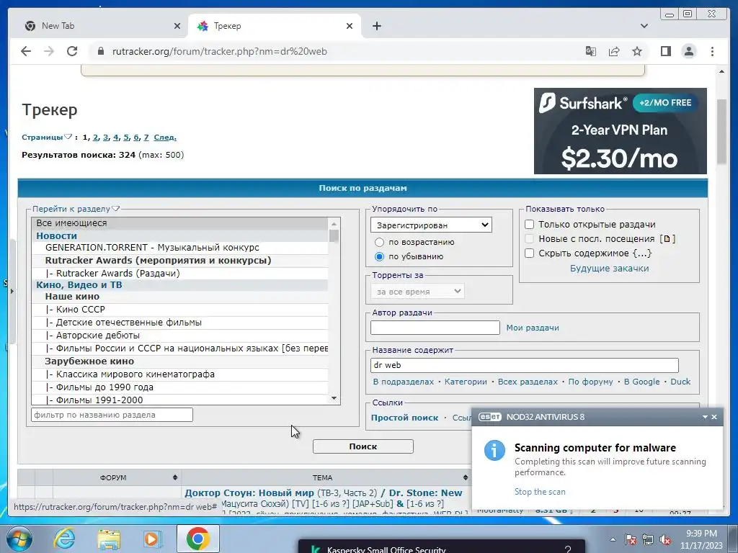This screenshot has height=553, width=738.
Task: Open the Chrome three-dot menu
Action: 712,51
